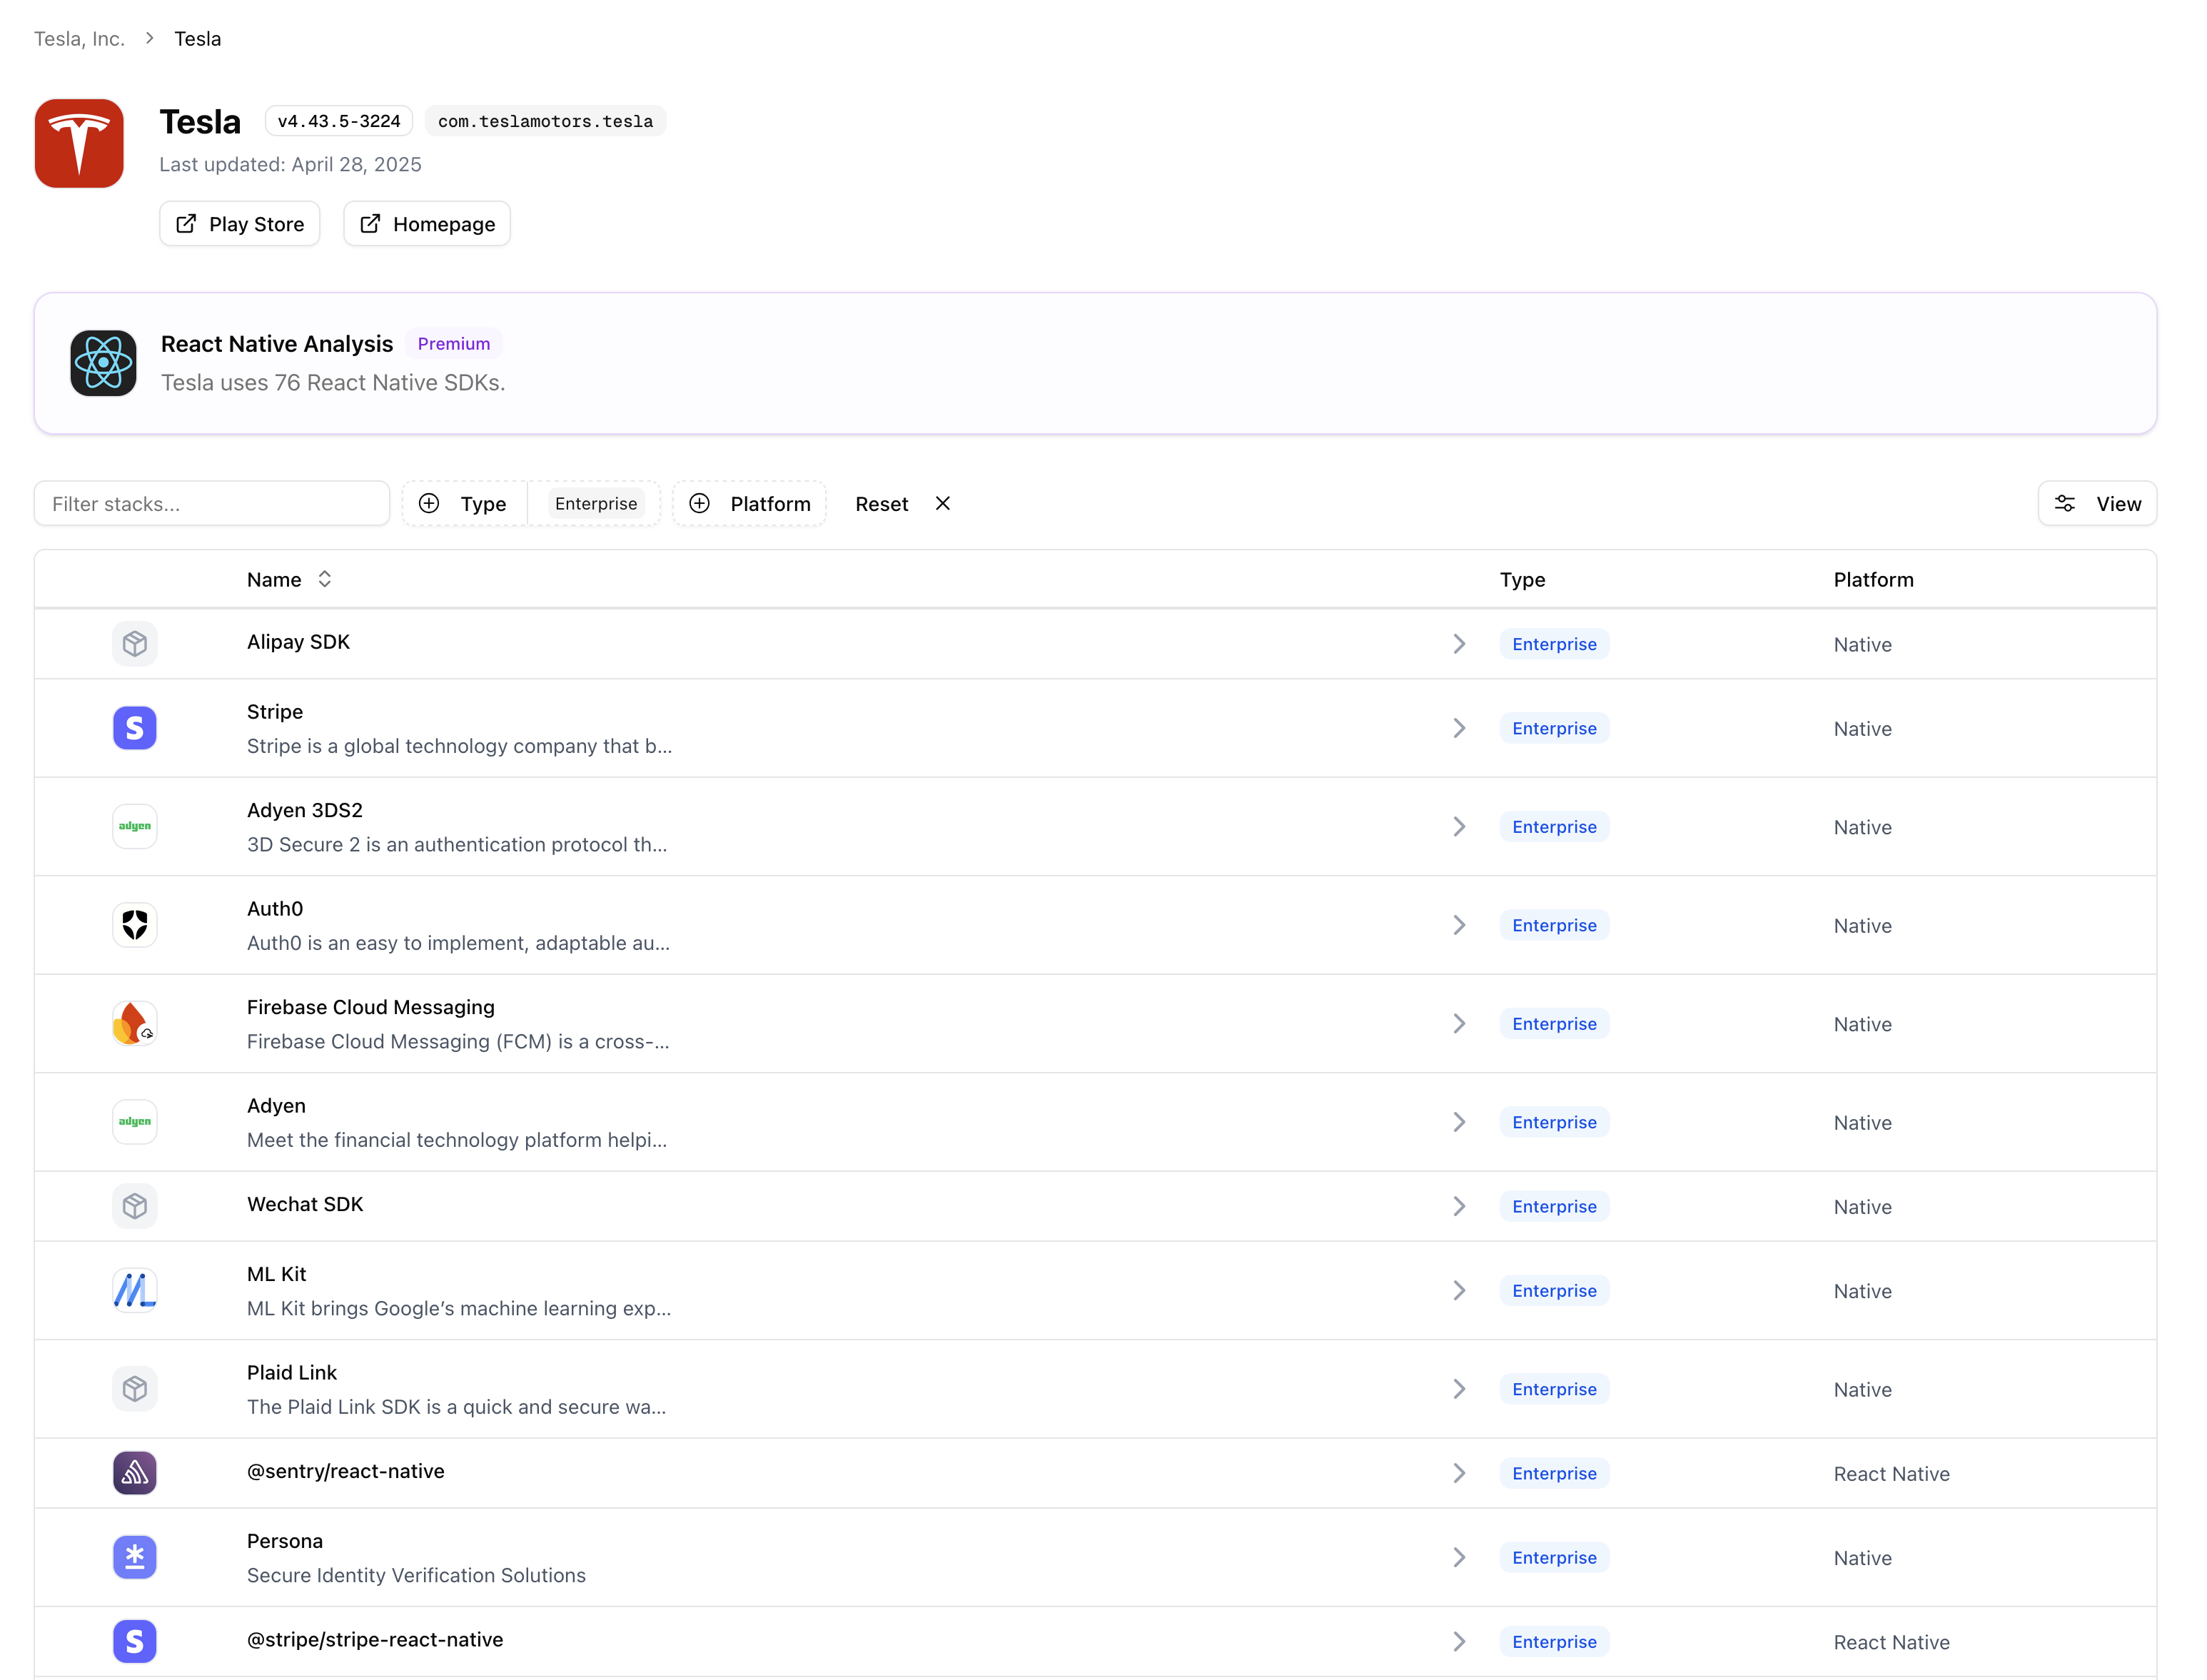Expand the Stripe row chevron

click(1460, 728)
